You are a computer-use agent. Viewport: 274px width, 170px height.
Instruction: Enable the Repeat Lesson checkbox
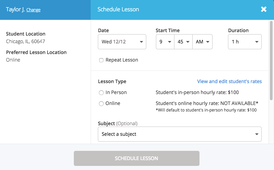click(x=101, y=60)
